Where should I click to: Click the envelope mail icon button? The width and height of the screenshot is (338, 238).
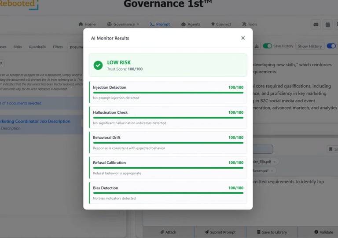coord(316,25)
